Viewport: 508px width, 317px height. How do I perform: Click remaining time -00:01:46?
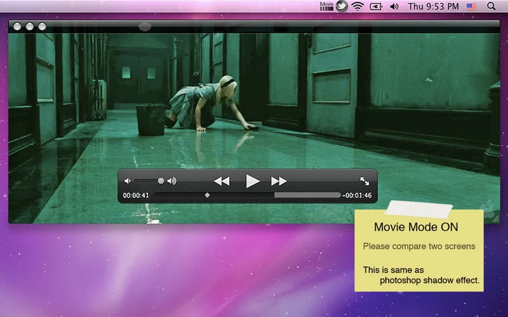click(357, 195)
